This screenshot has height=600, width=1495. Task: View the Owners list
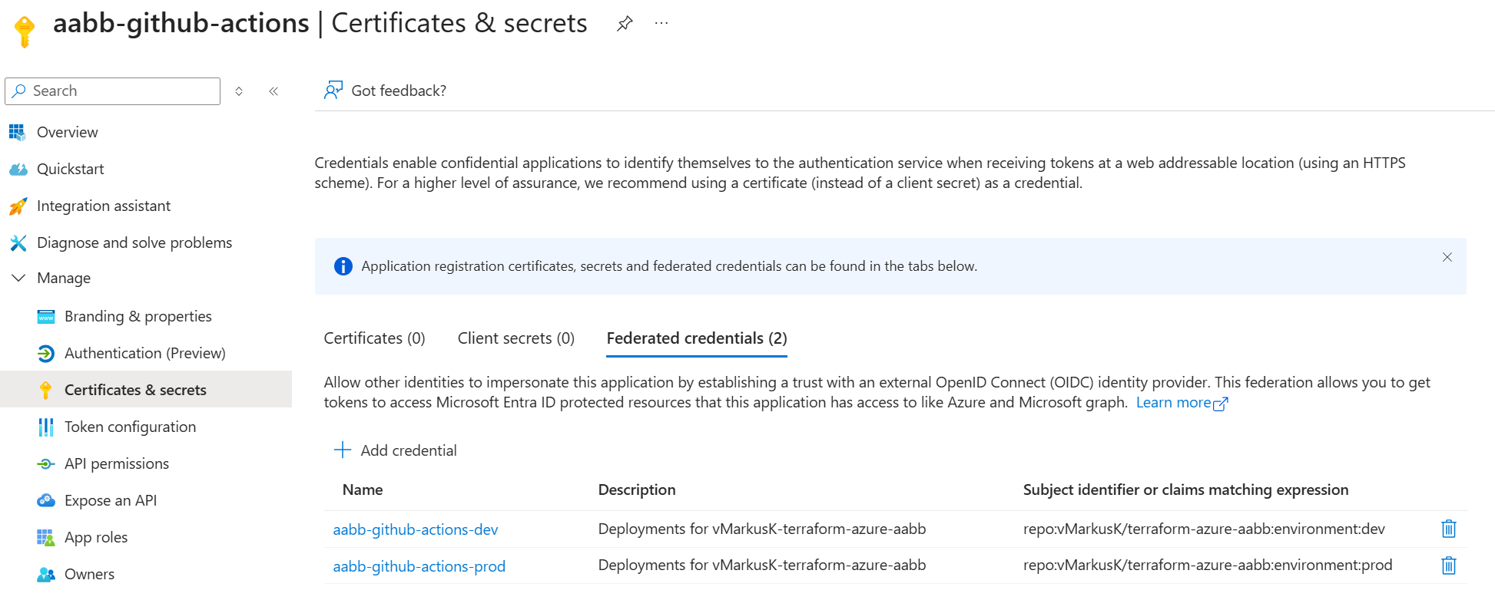(89, 574)
